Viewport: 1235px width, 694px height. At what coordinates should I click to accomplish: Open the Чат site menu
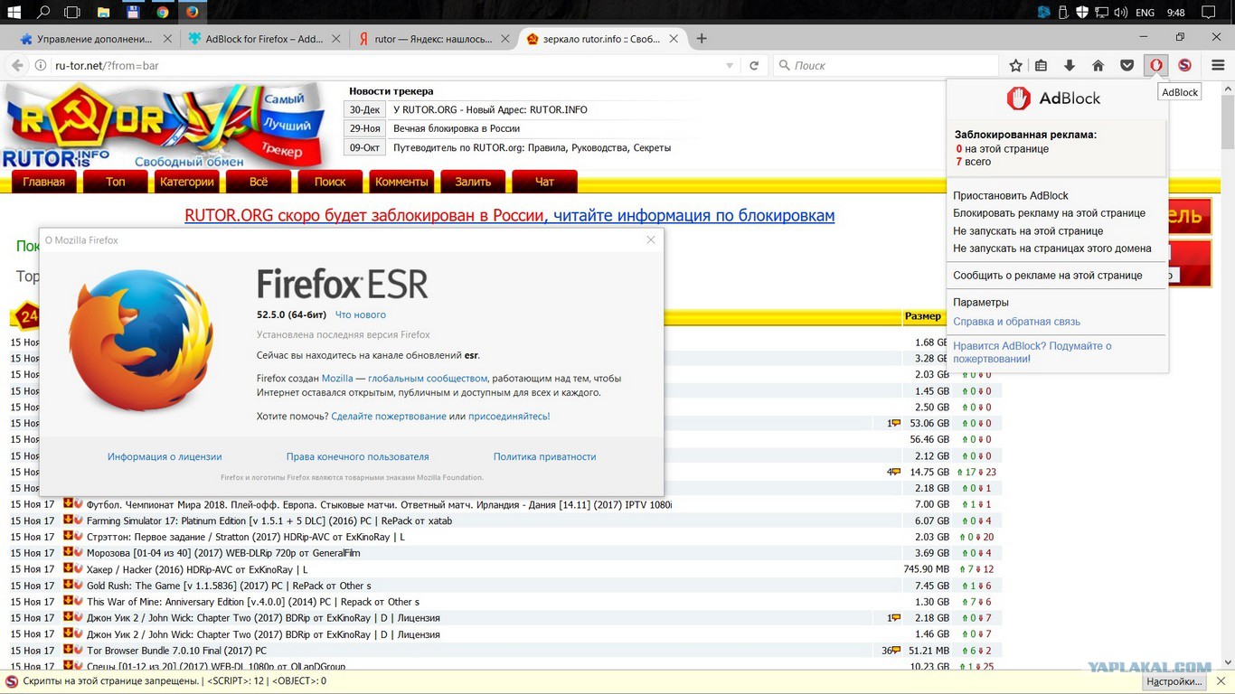pyautogui.click(x=544, y=182)
